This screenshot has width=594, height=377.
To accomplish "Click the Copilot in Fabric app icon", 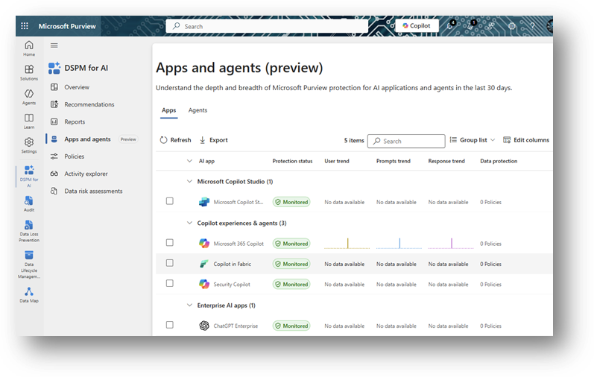I will coord(204,264).
